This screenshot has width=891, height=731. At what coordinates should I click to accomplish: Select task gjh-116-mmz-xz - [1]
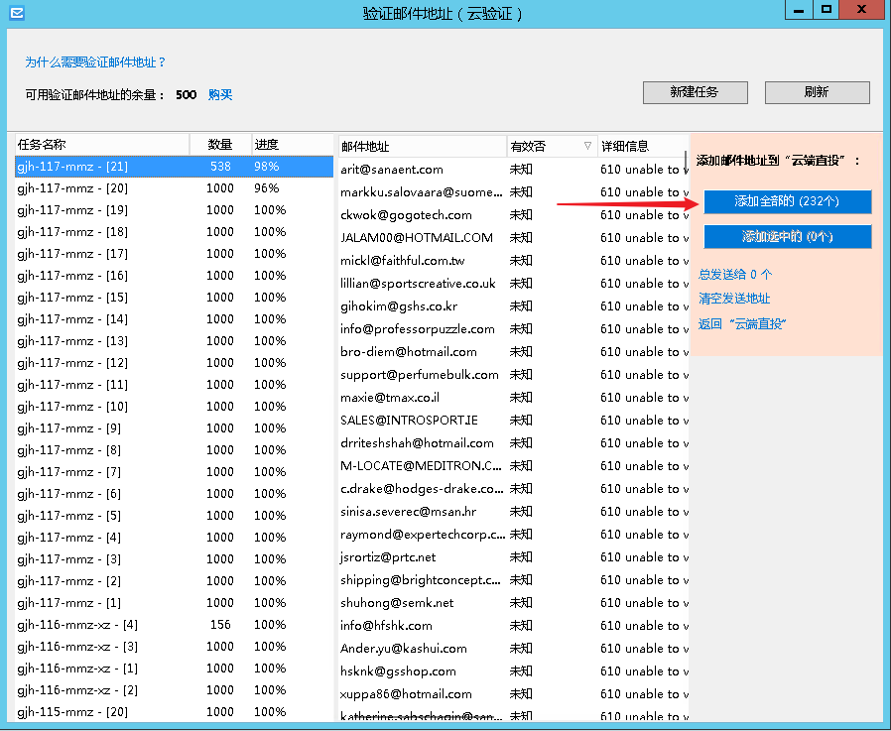pyautogui.click(x=174, y=669)
